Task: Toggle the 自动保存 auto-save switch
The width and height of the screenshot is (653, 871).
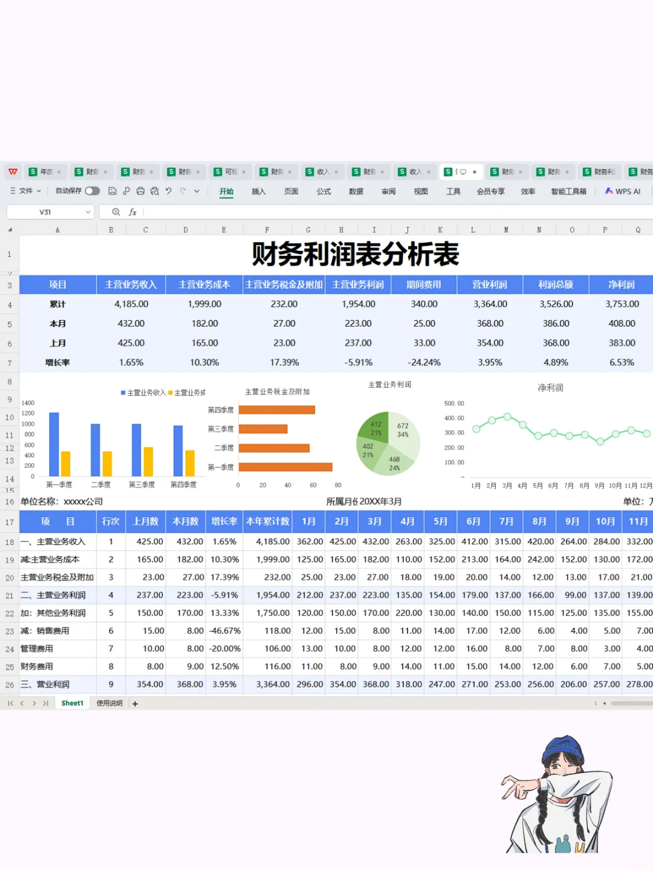Action: pos(93,191)
